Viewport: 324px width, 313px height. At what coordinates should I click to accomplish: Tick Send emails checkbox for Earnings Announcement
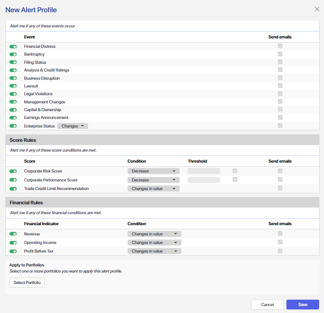click(x=280, y=118)
